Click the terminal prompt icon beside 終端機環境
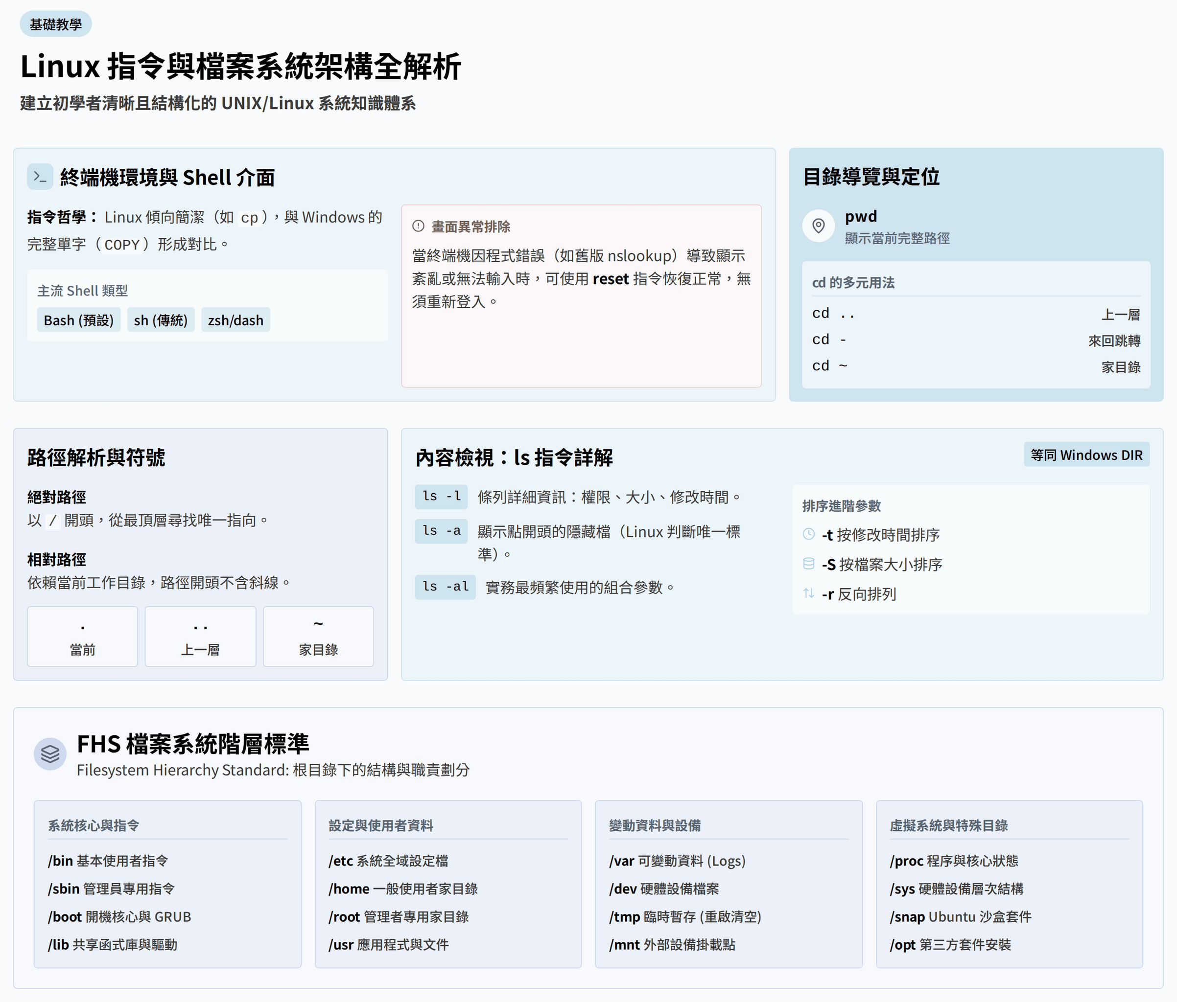The height and width of the screenshot is (1002, 1177). tap(40, 177)
